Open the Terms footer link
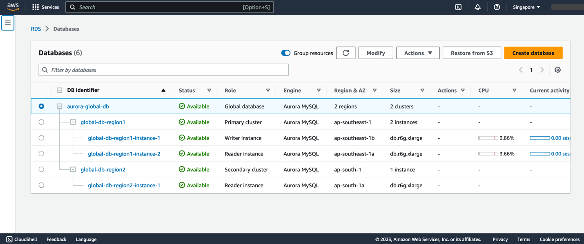Screen dimensions: 584x244 (524, 239)
